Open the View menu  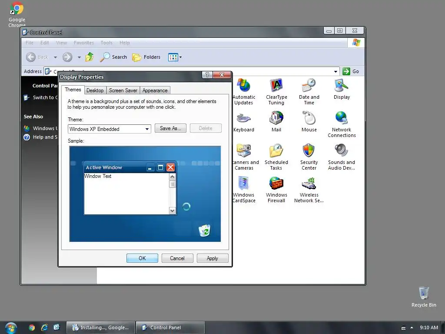(x=61, y=43)
